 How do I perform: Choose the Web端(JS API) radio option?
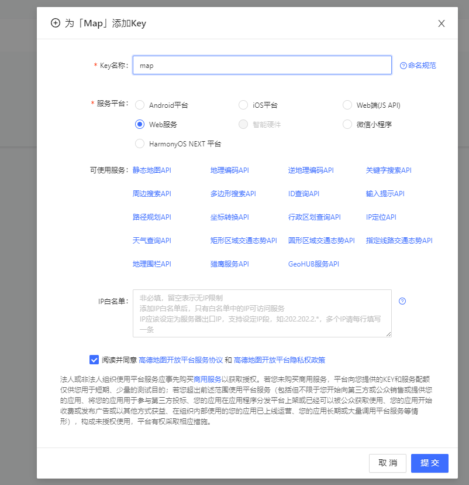click(347, 105)
